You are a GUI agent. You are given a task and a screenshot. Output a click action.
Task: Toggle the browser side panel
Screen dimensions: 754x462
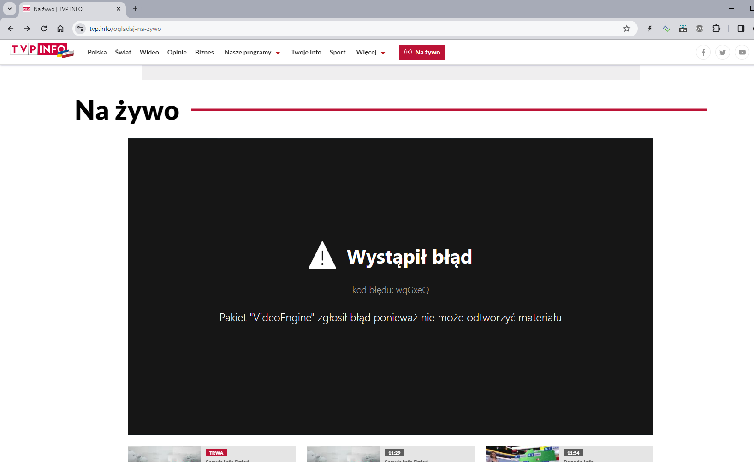[x=741, y=29]
